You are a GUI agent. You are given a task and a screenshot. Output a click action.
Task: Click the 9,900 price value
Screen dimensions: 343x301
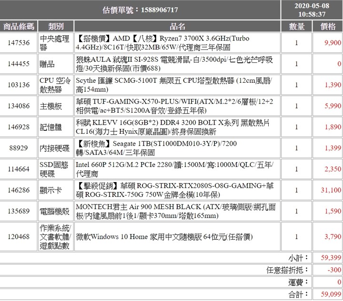333,43
